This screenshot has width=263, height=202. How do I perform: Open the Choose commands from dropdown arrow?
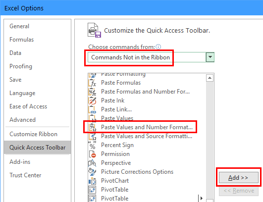click(210, 57)
